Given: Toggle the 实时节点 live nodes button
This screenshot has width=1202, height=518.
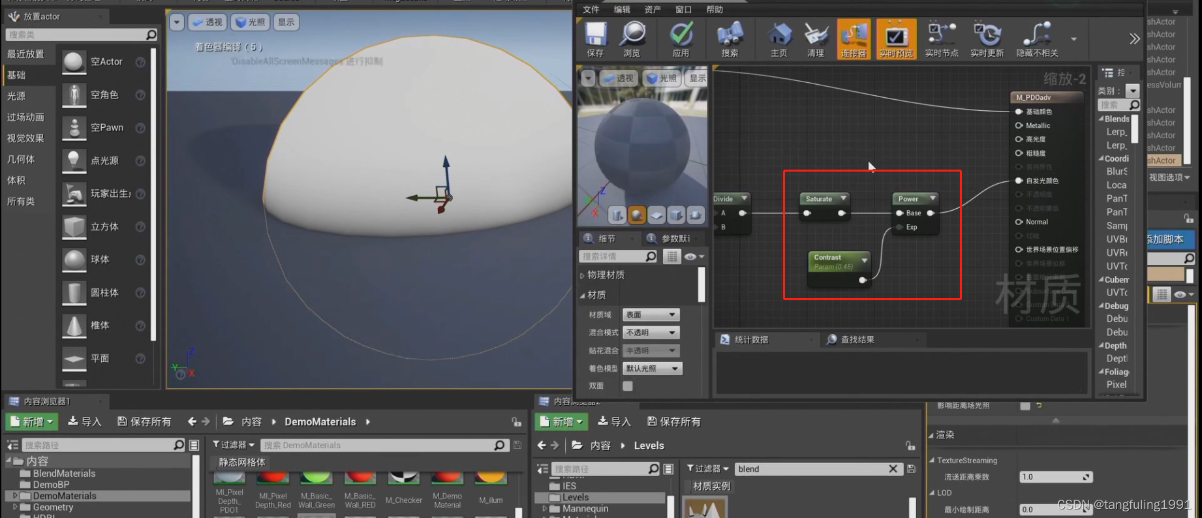Looking at the screenshot, I should (x=942, y=39).
